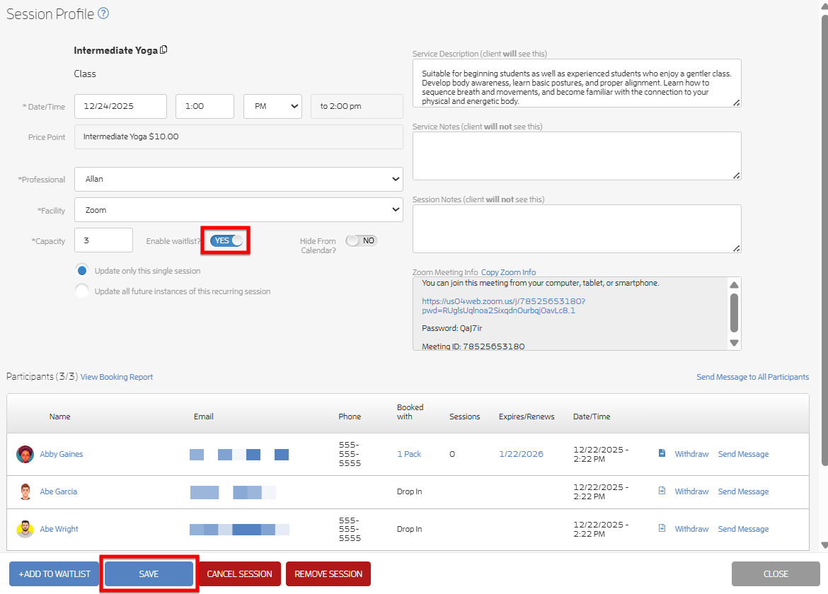Select Update only this single session
This screenshot has width=828, height=594.
[82, 271]
